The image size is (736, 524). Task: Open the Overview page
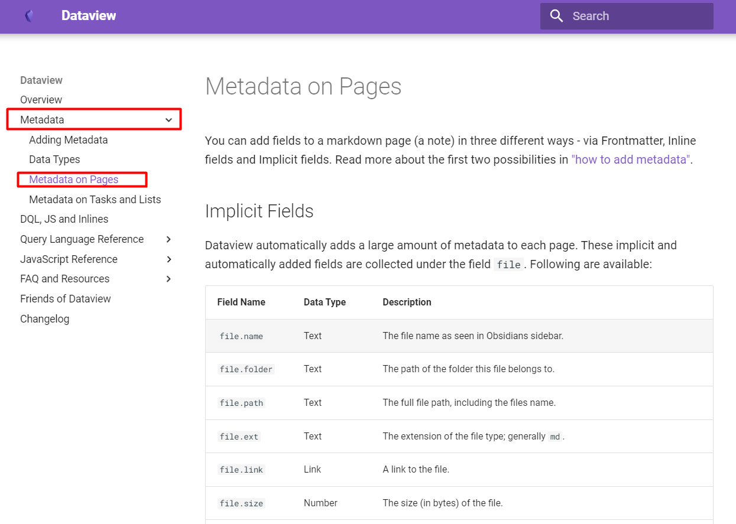pos(41,99)
